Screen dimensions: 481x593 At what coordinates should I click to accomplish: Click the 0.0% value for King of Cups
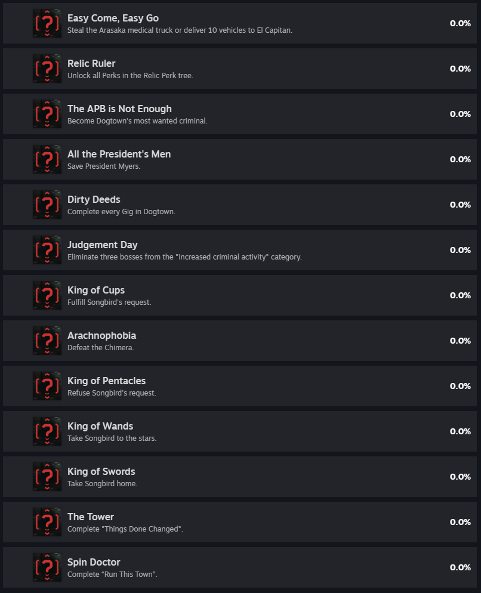[x=460, y=295]
